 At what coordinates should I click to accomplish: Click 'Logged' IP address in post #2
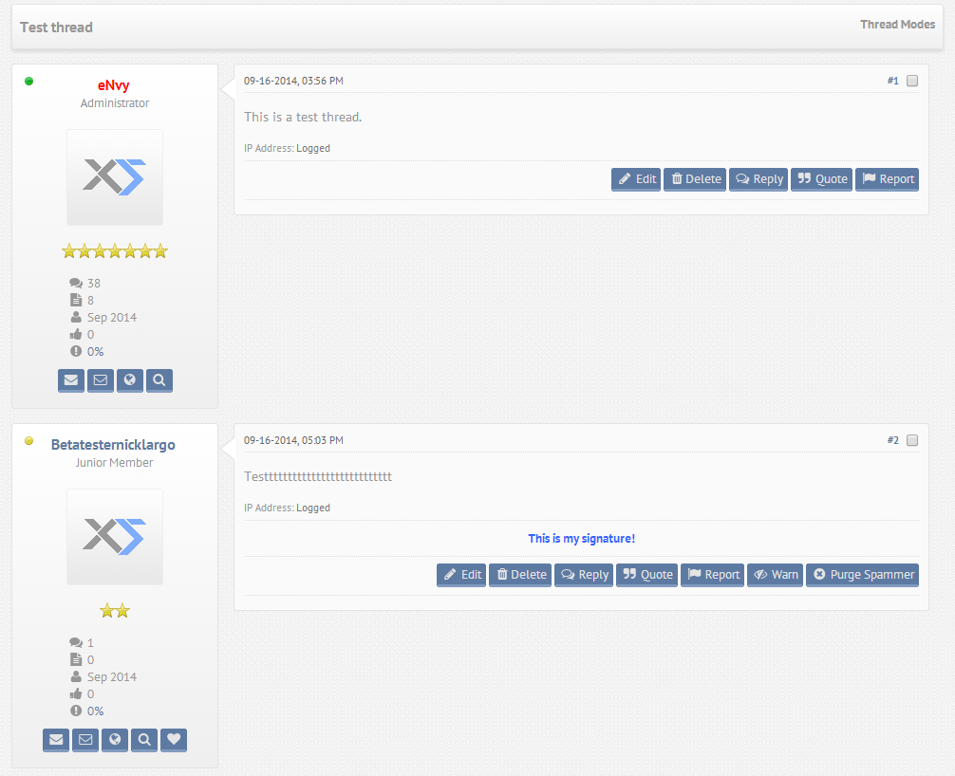point(313,508)
